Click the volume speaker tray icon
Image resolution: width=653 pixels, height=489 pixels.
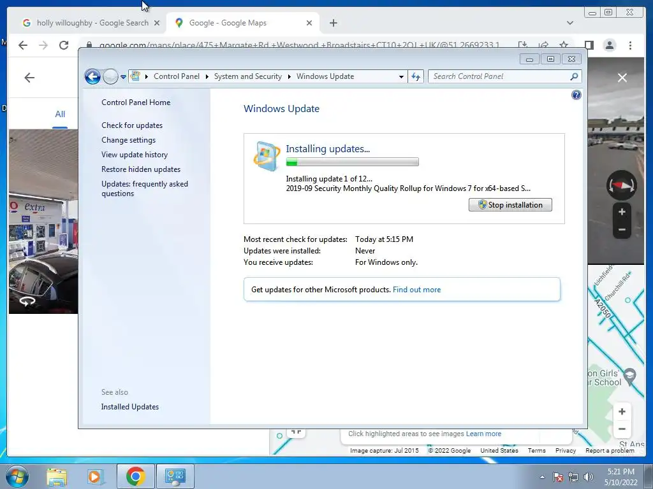pos(589,477)
